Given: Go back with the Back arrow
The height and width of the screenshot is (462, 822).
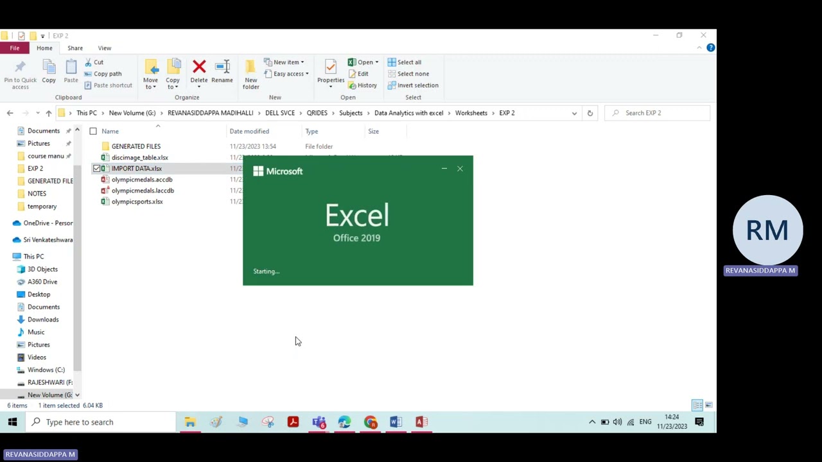Looking at the screenshot, I should 10,113.
